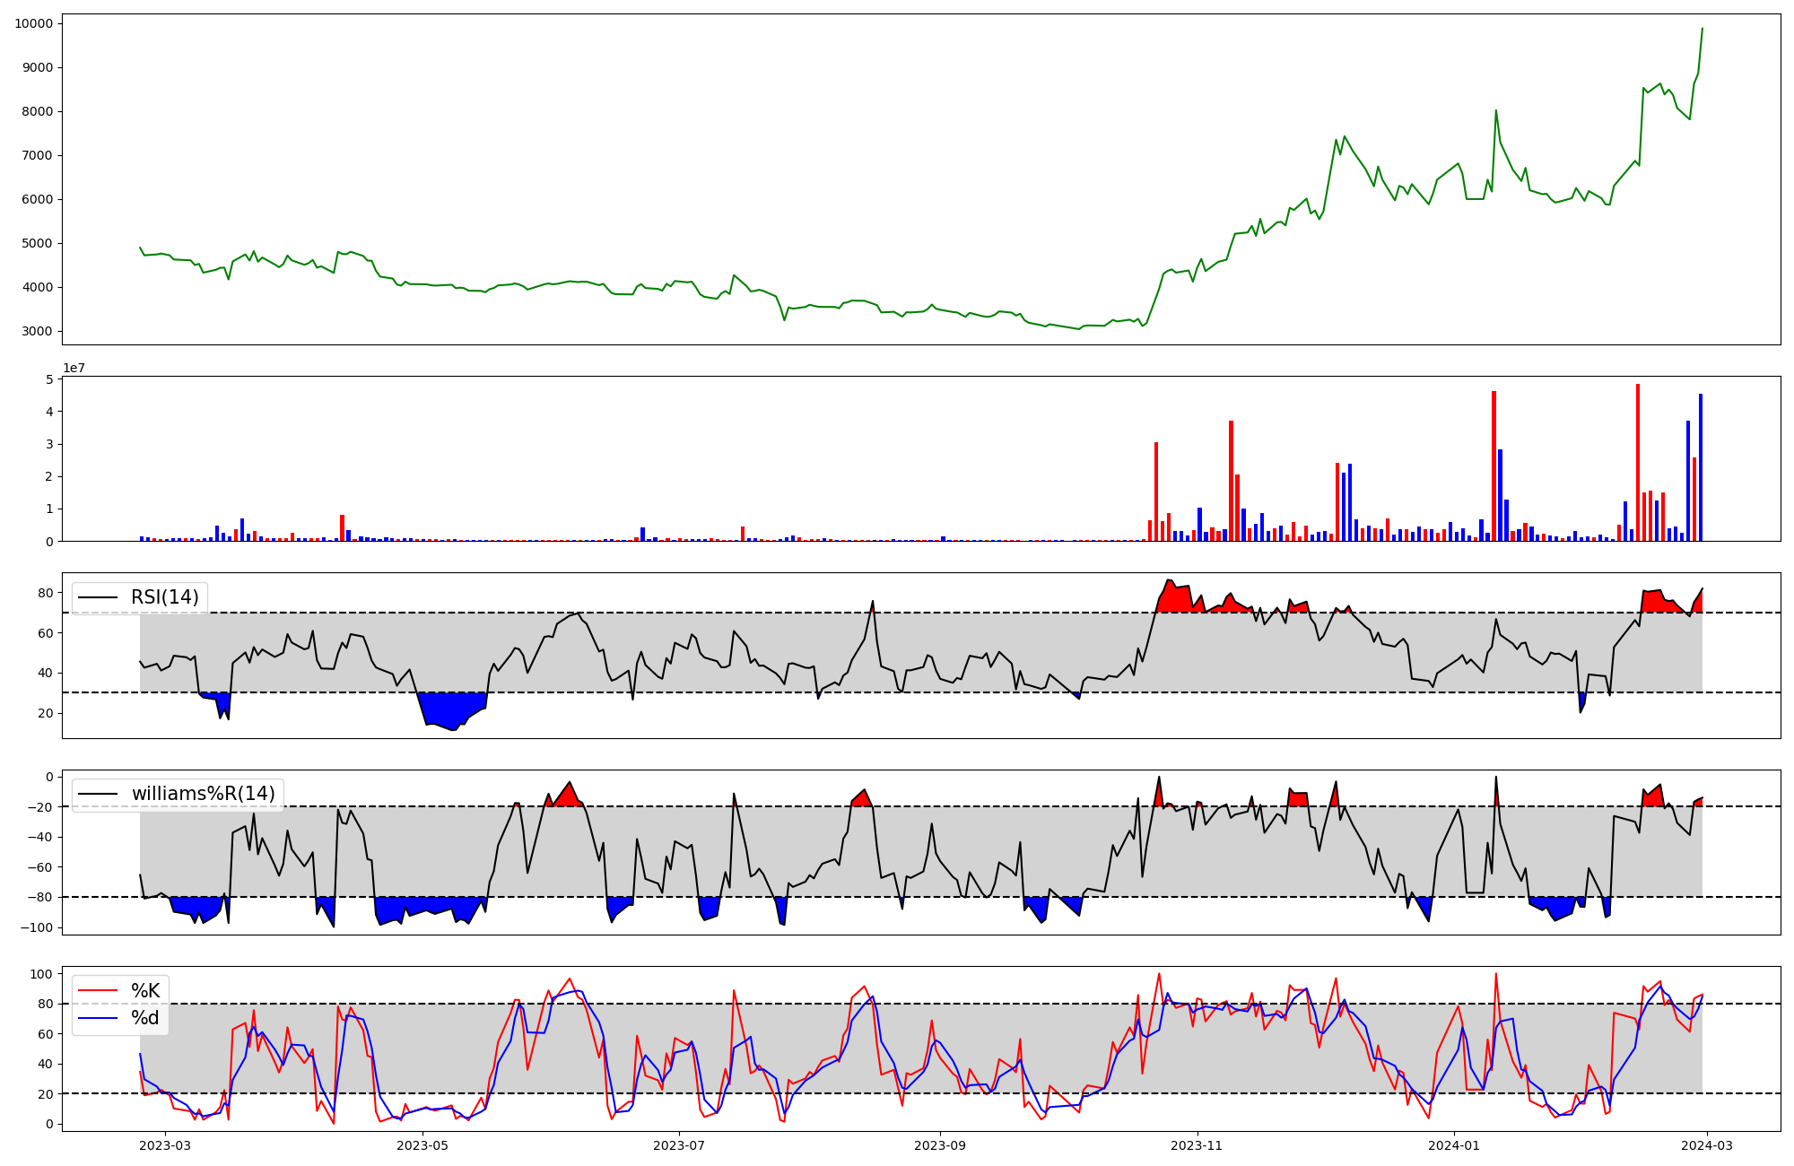Click the RSI(14) legend label
This screenshot has width=1794, height=1166.
click(x=165, y=597)
